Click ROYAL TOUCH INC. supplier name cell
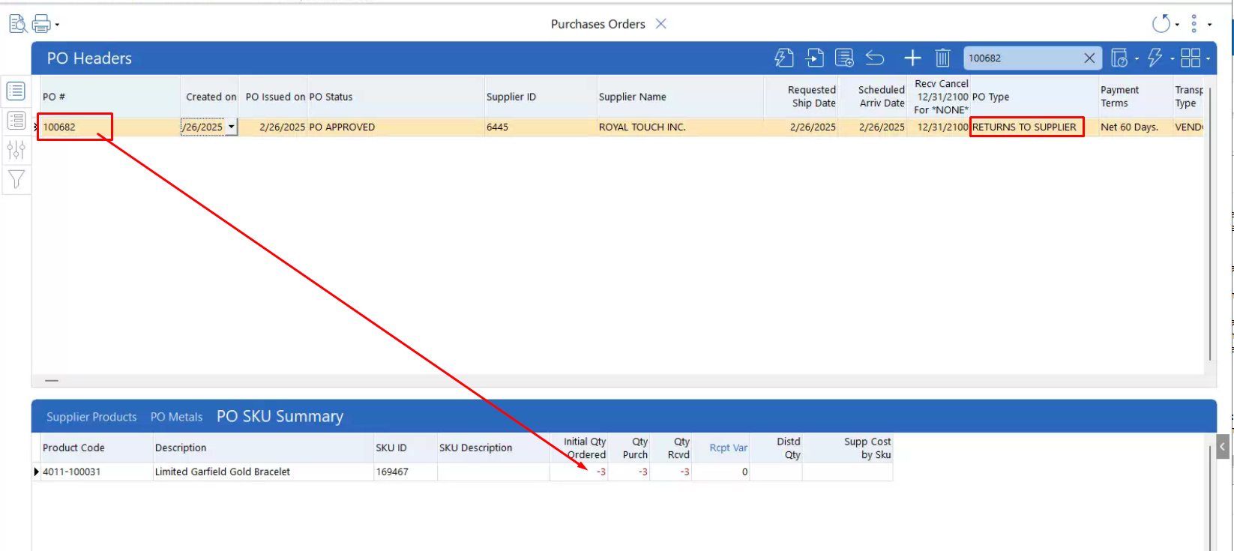The image size is (1234, 551). 680,127
